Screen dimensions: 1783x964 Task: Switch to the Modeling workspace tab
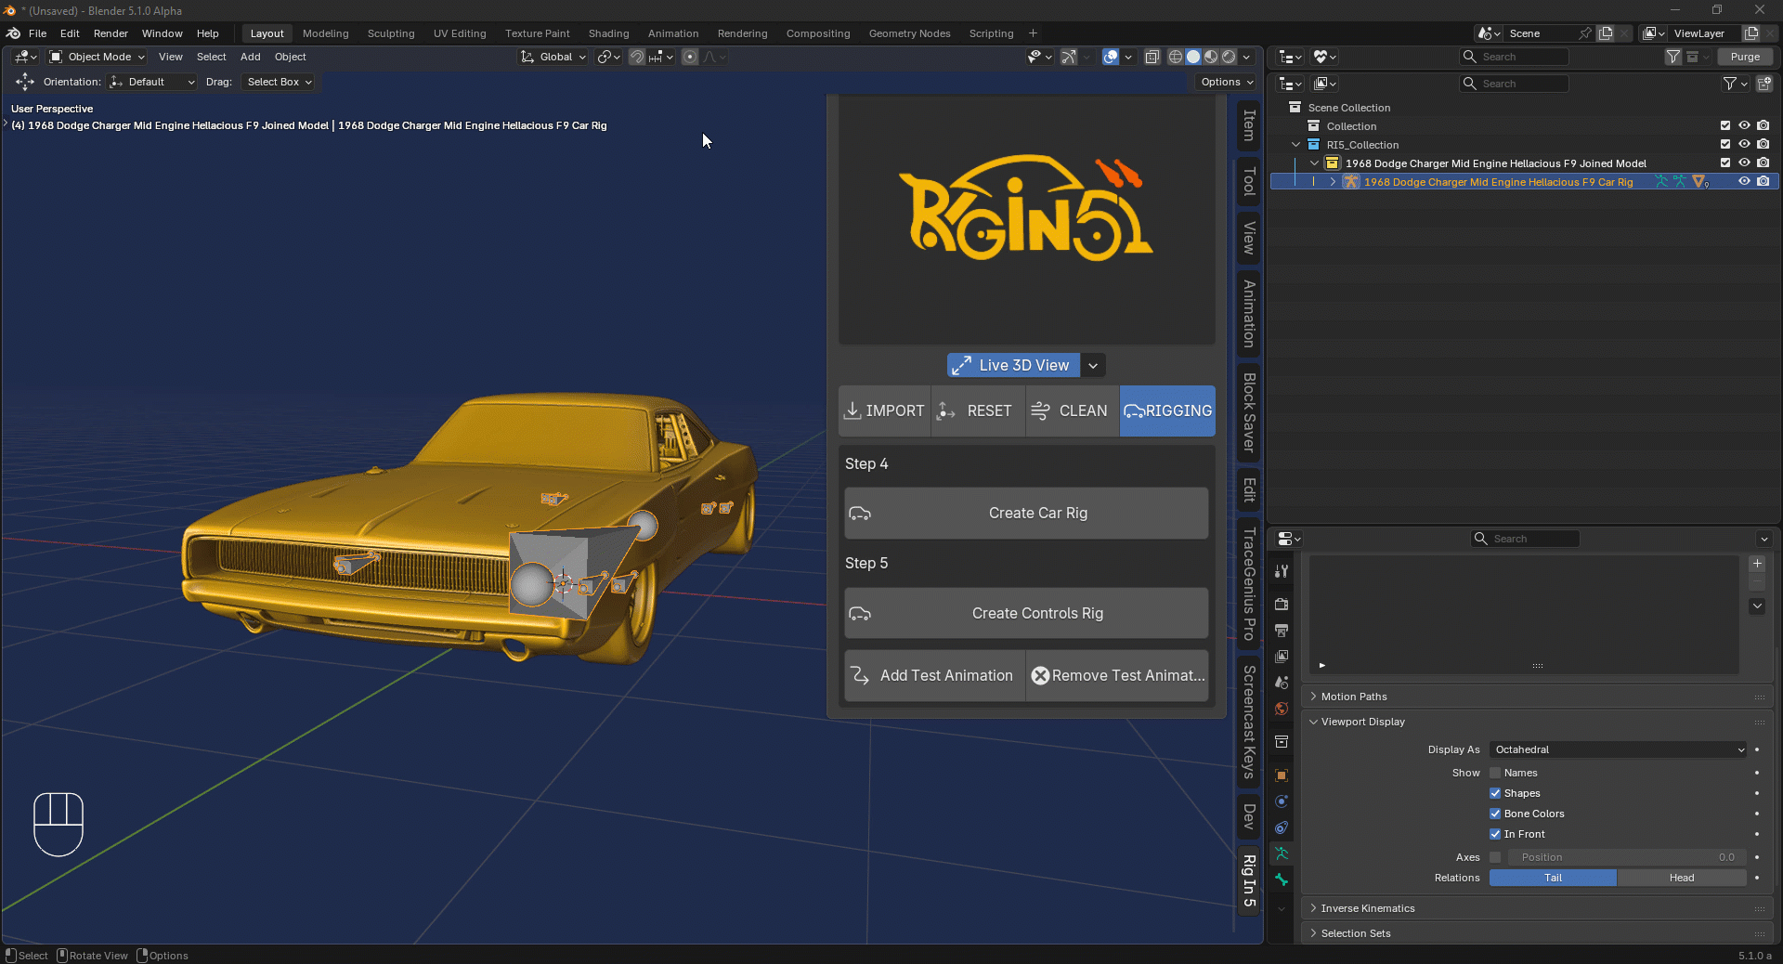point(325,33)
